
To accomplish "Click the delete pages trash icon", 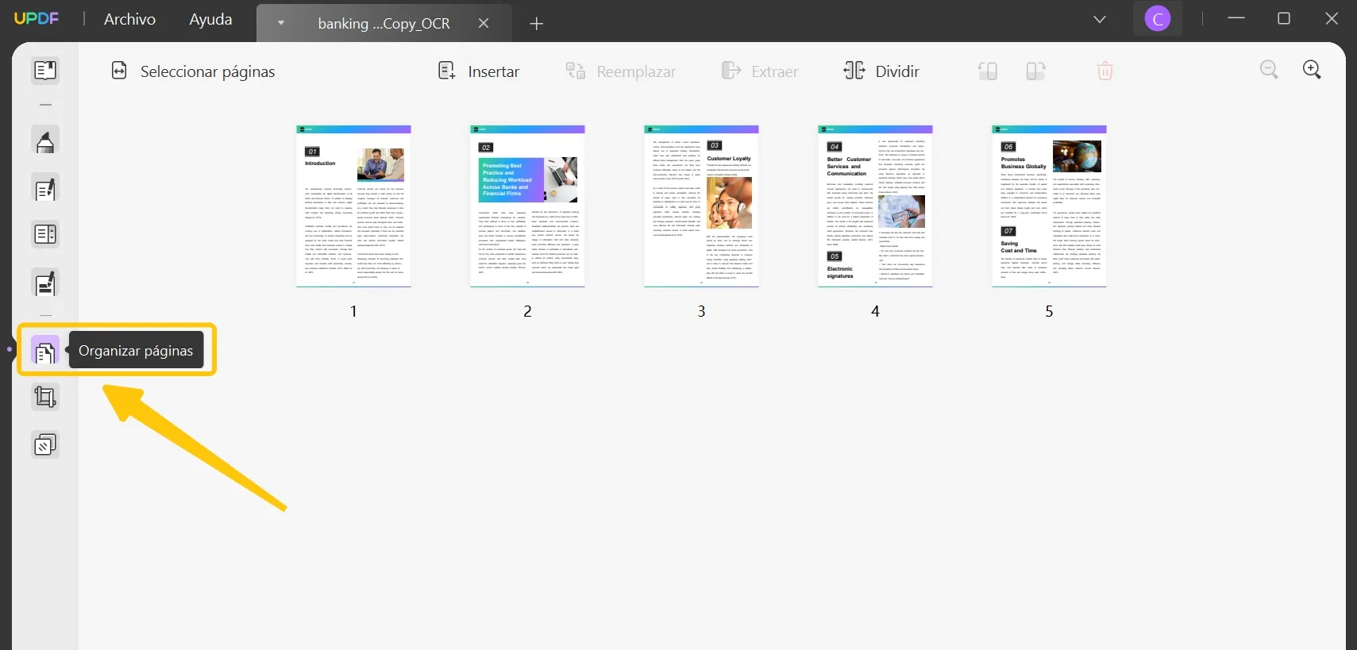I will 1105,71.
